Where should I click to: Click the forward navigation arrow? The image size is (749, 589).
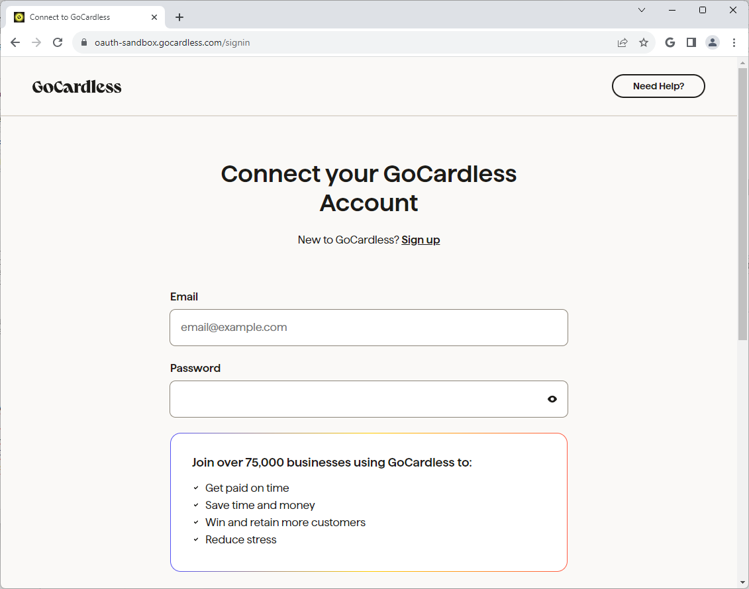coord(36,42)
